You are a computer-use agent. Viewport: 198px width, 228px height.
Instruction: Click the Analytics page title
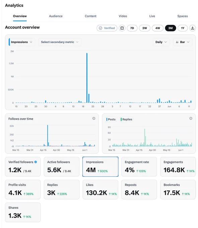14,5
